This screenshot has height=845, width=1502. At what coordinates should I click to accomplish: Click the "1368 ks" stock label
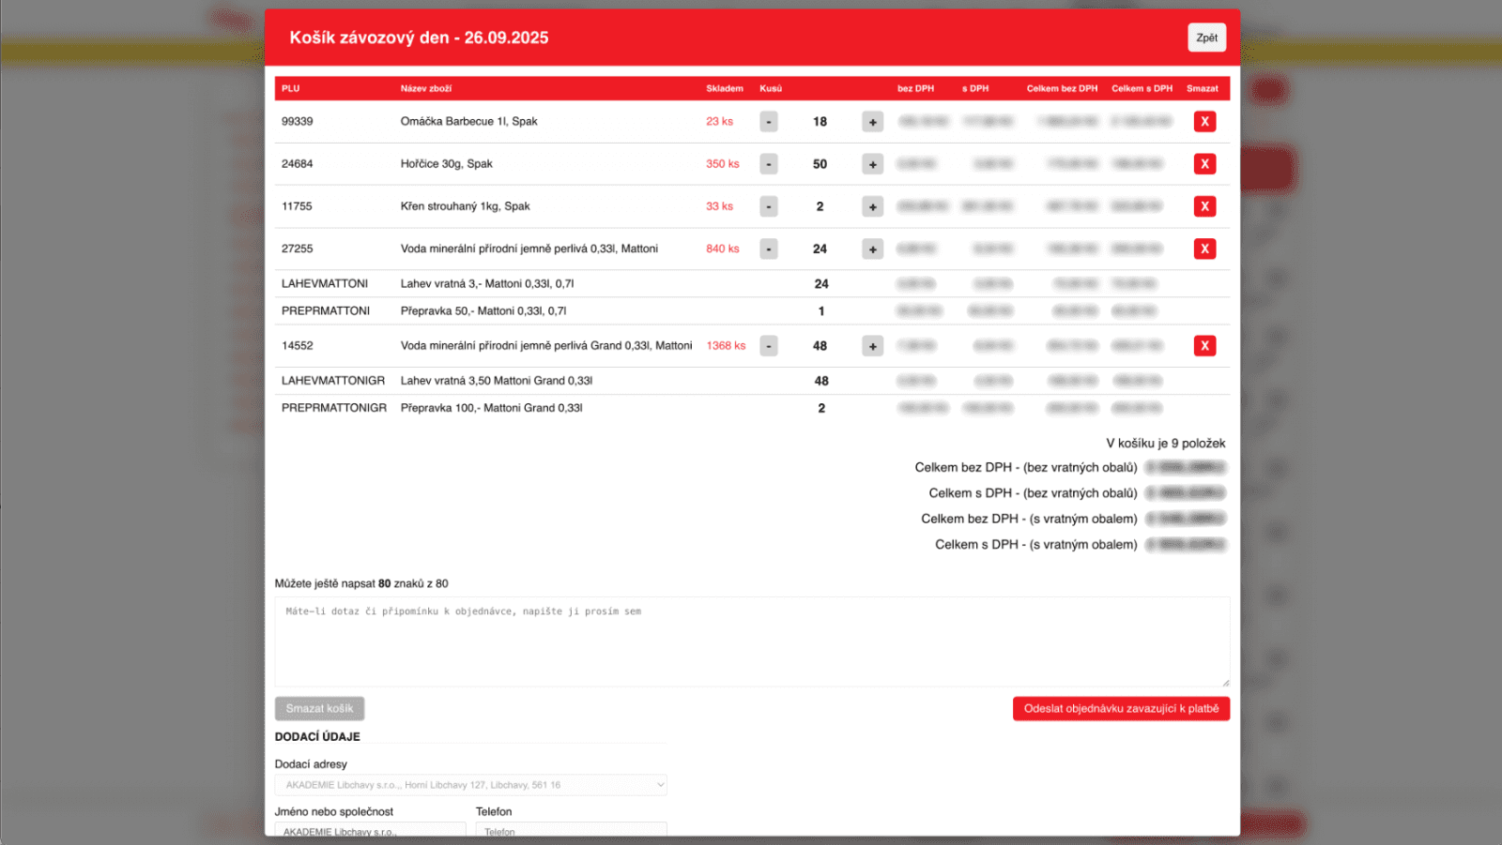pos(726,345)
